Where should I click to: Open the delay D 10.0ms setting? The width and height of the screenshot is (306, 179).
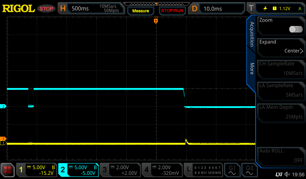point(217,8)
